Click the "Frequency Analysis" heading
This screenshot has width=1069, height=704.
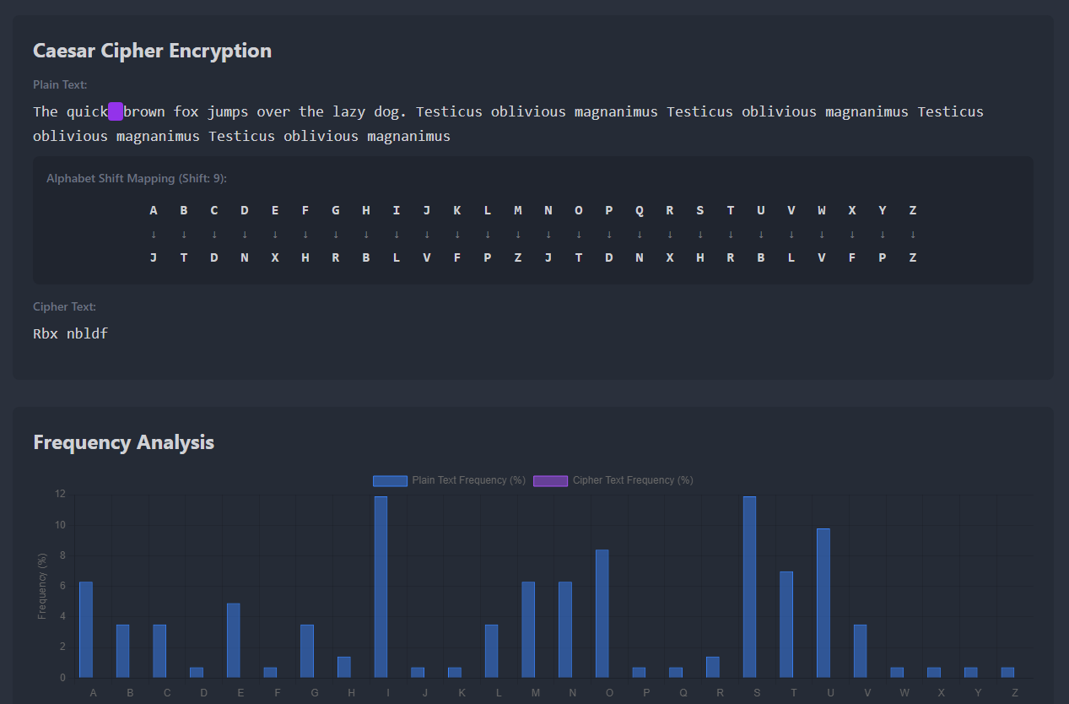123,442
